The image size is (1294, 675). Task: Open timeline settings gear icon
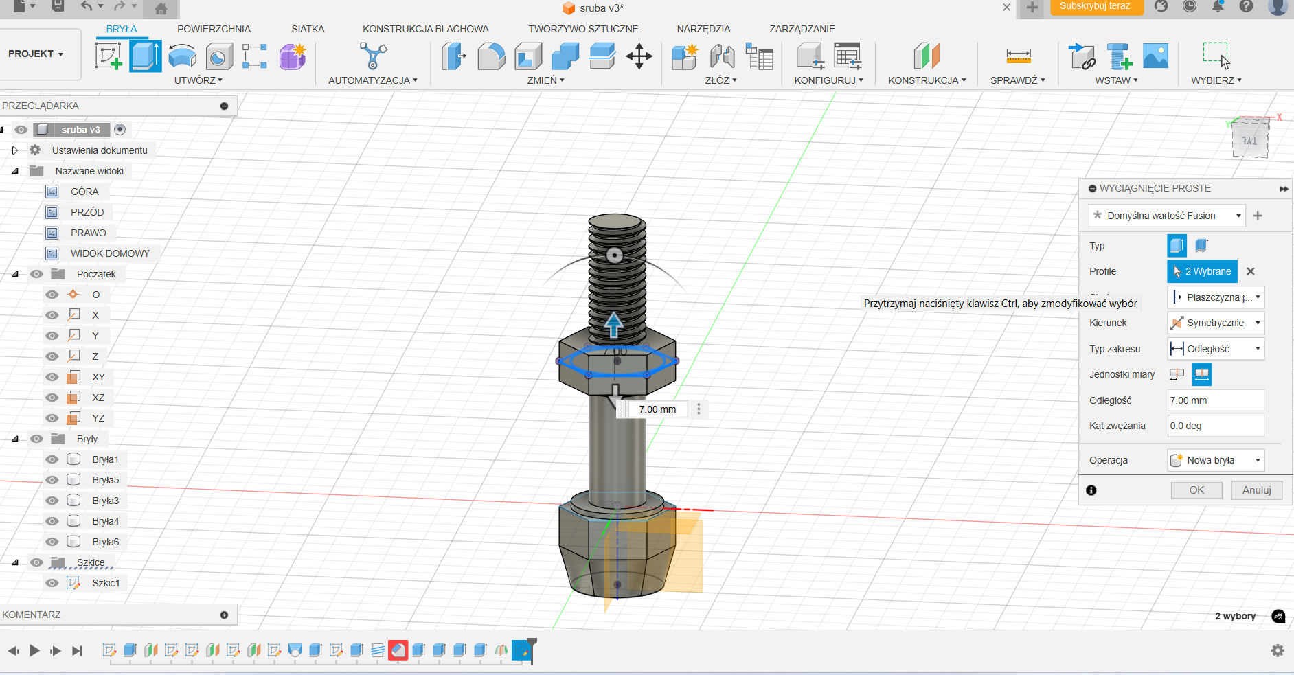tap(1278, 650)
